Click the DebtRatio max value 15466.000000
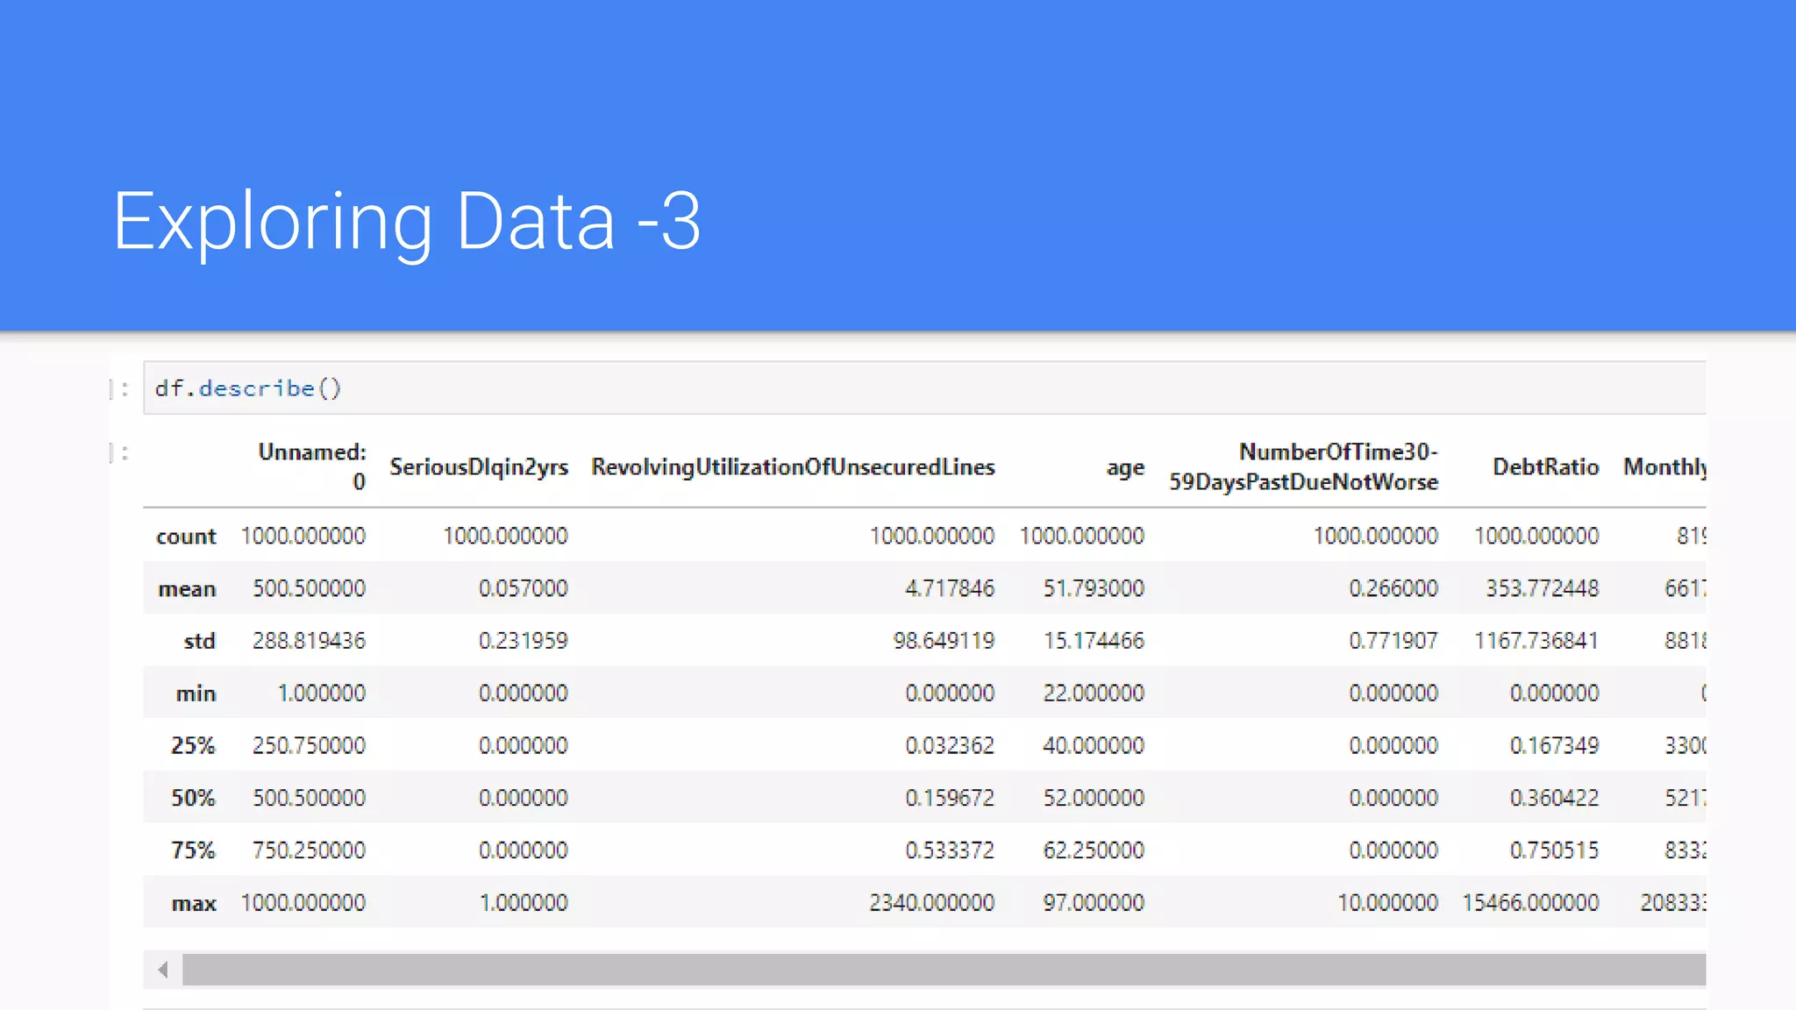Screen dimensions: 1796x1010 coord(1530,902)
